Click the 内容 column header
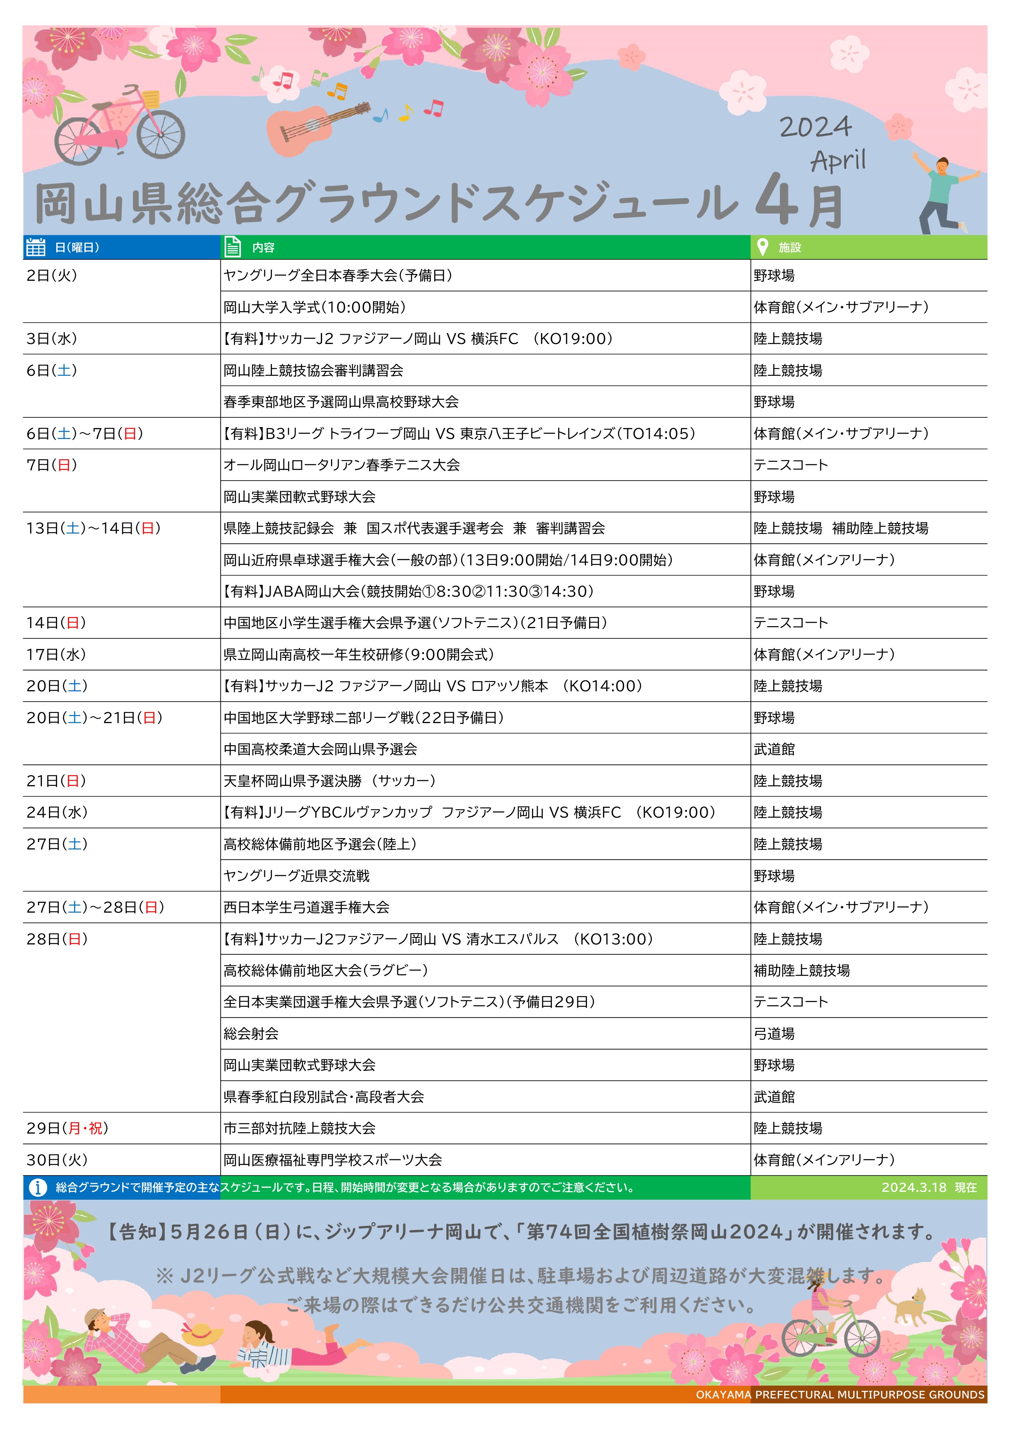 click(263, 247)
